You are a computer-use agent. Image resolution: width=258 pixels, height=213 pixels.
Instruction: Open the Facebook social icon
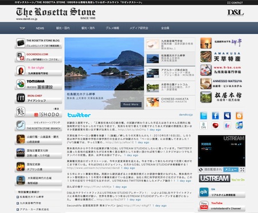pos(215,115)
